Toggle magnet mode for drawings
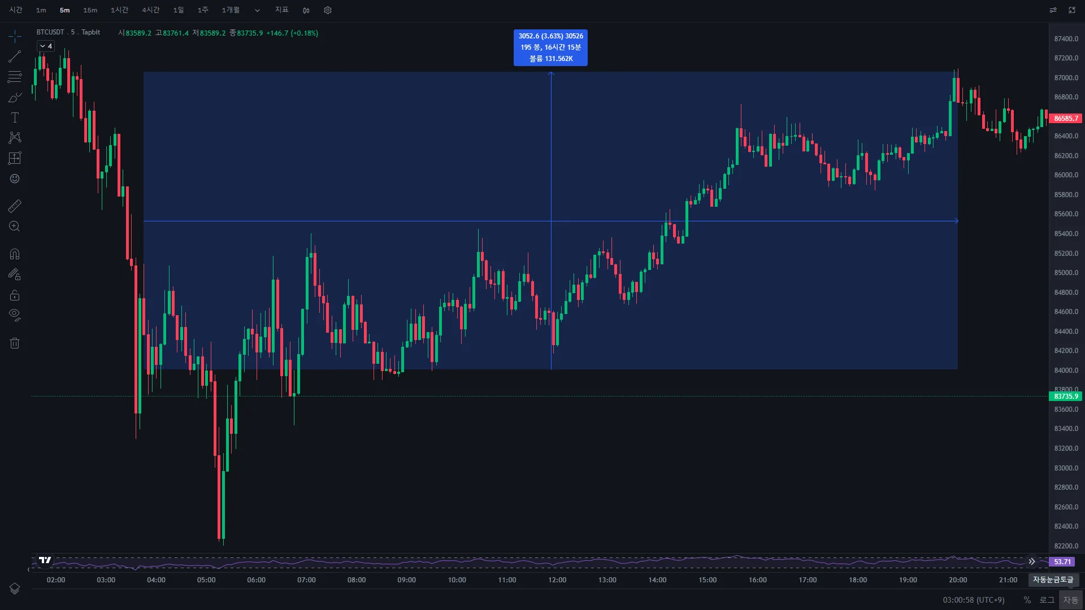 [15, 254]
